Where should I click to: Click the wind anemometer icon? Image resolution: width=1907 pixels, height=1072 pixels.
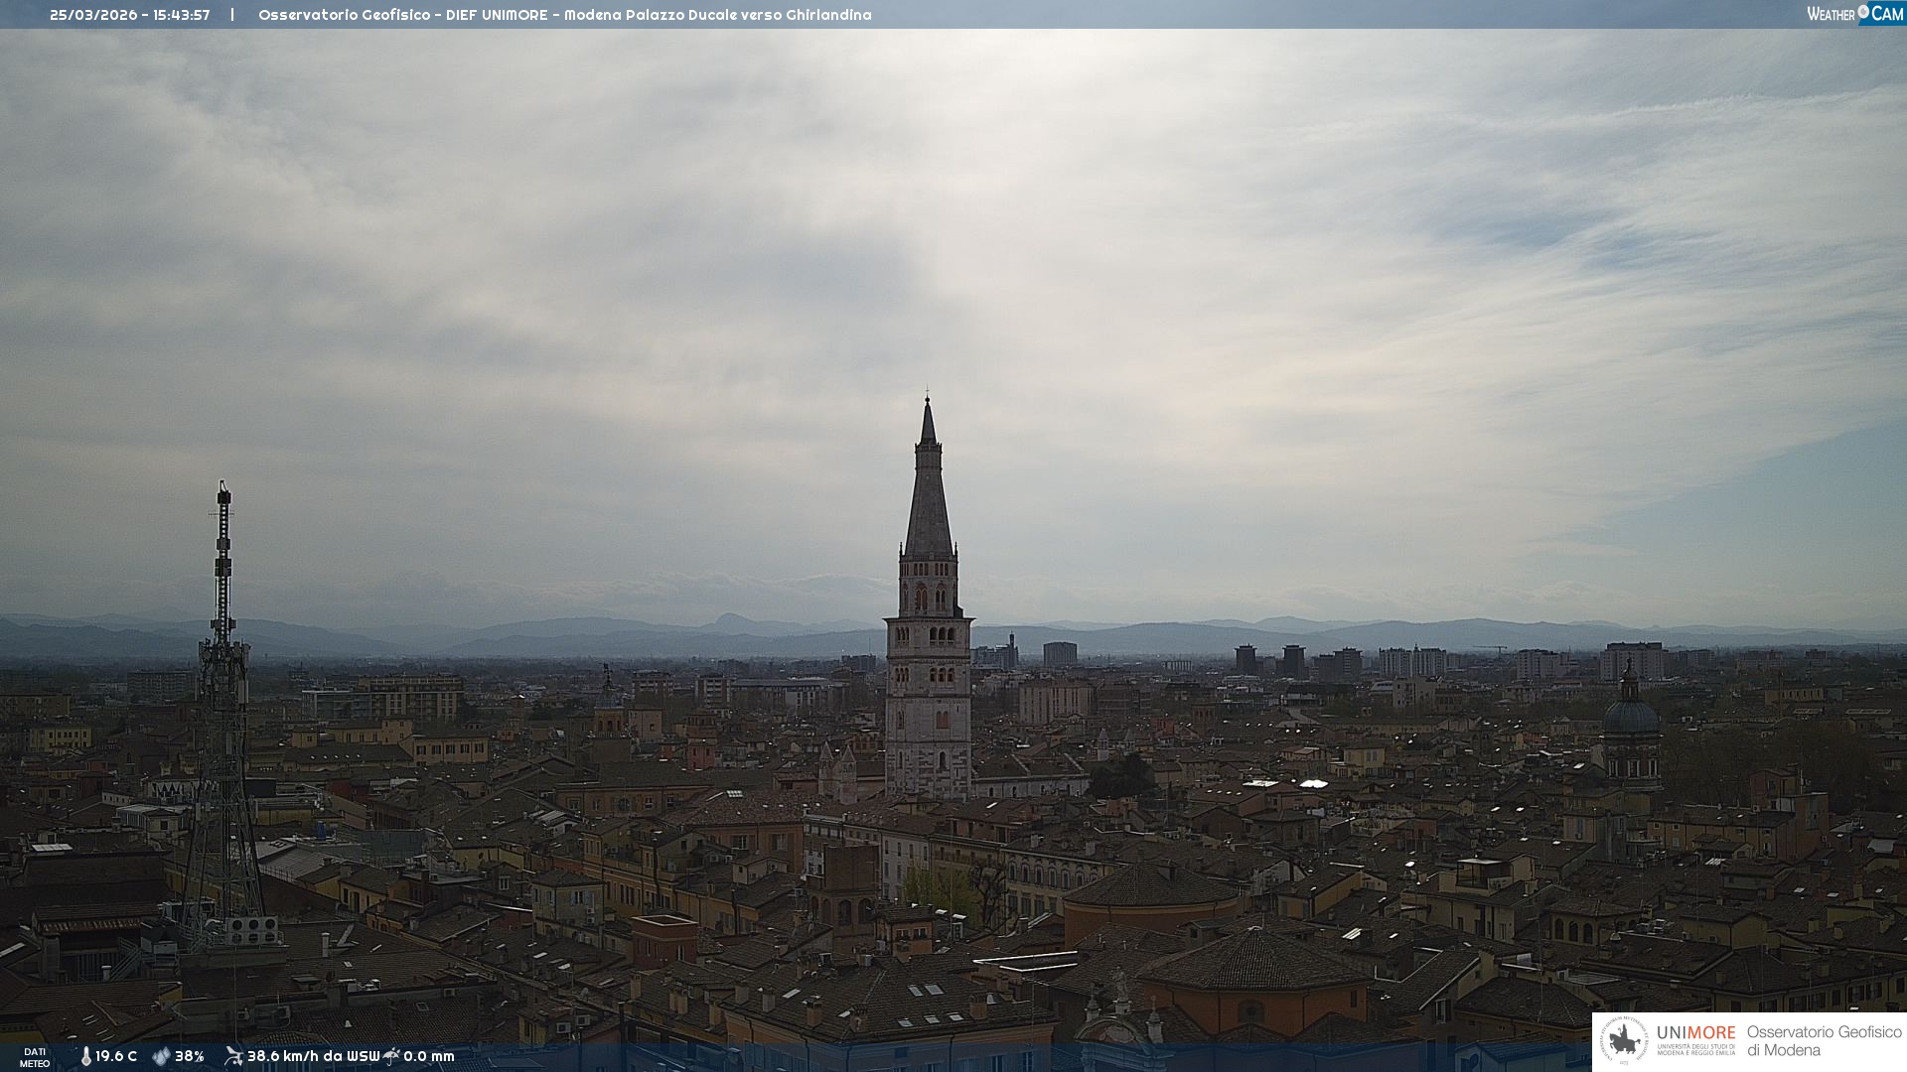[x=233, y=1056]
